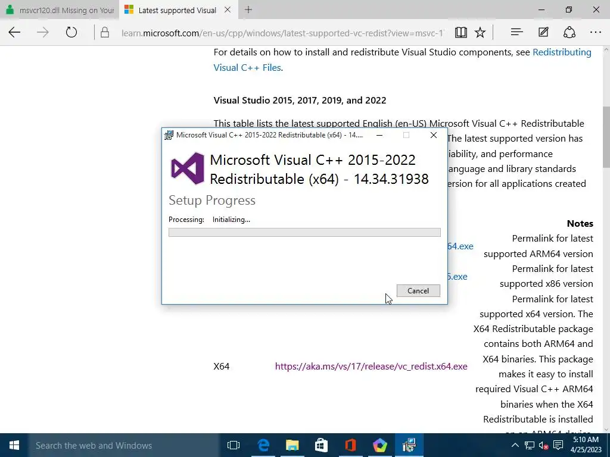The height and width of the screenshot is (457, 610).
Task: Select the installer taskbar icon
Action: (x=409, y=445)
